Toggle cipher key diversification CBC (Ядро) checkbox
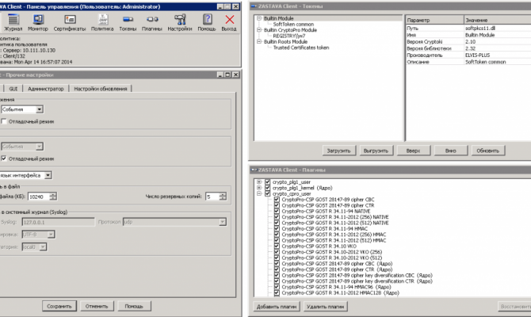The width and height of the screenshot is (531, 317). pyautogui.click(x=277, y=275)
